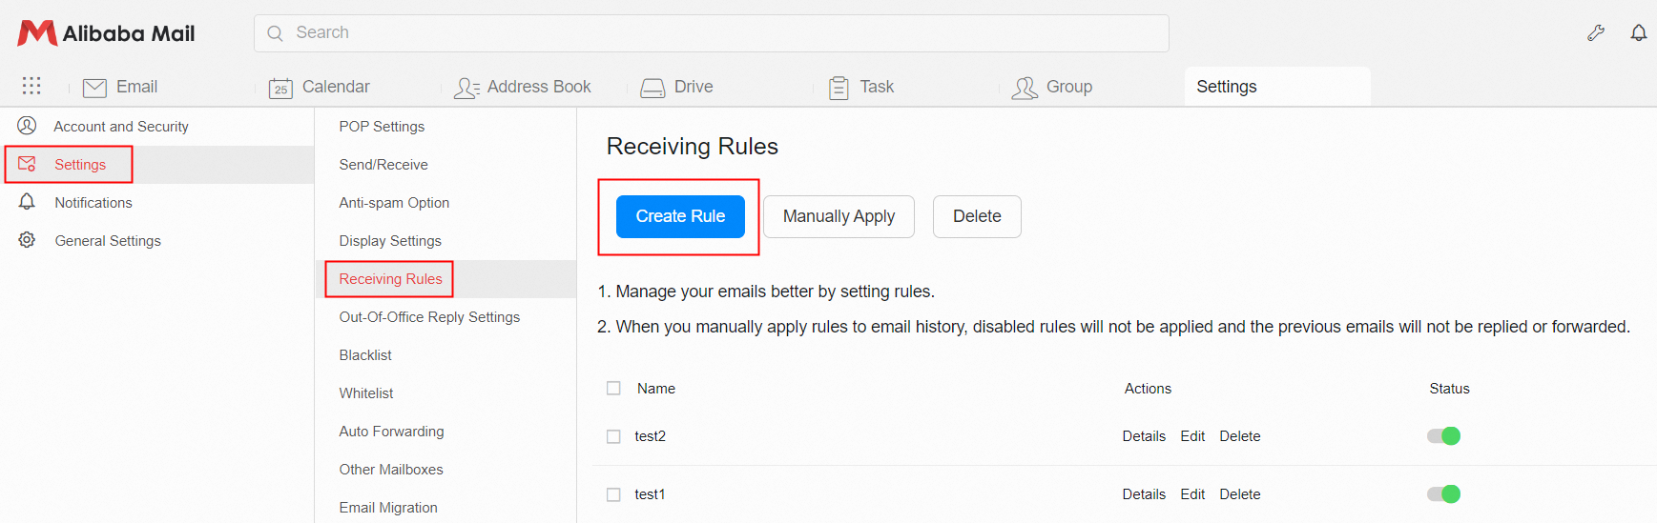Open Address Book contacts icon
Screen dimensions: 1657x523
(466, 88)
